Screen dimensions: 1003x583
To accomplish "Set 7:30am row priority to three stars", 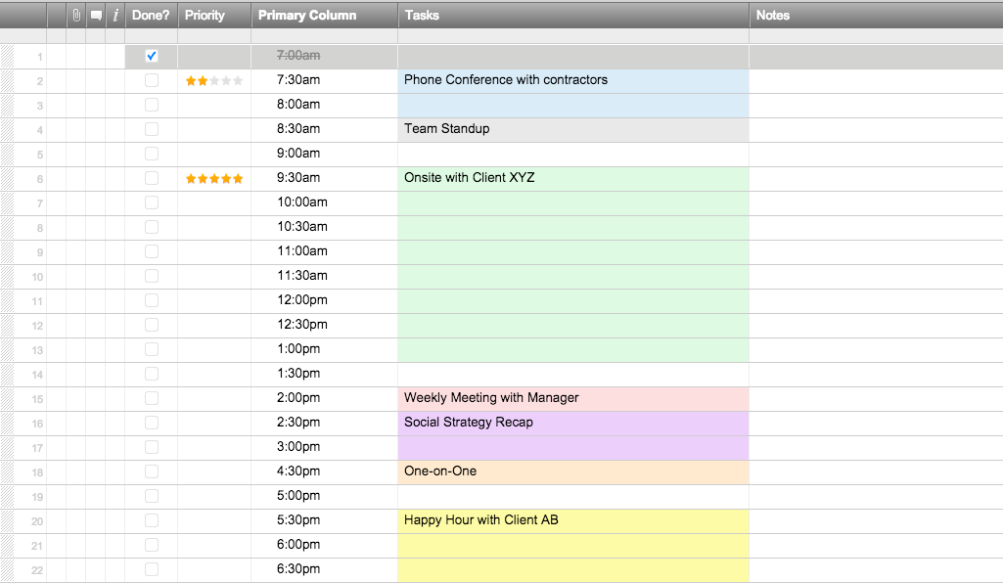I will pos(214,81).
